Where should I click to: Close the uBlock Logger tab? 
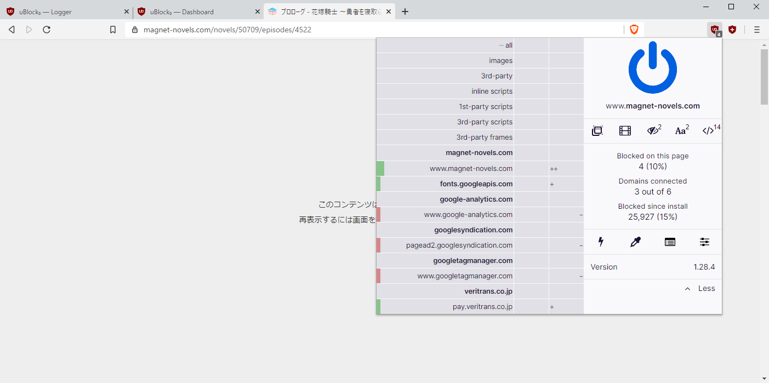(x=127, y=12)
